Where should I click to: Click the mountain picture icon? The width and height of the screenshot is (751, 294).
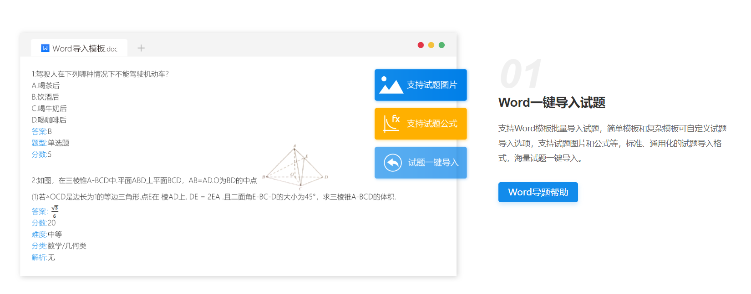(x=391, y=85)
